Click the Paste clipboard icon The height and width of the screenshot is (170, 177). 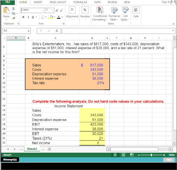click(6, 10)
